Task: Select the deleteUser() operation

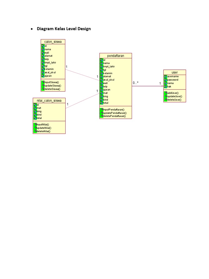Action: click(x=174, y=100)
